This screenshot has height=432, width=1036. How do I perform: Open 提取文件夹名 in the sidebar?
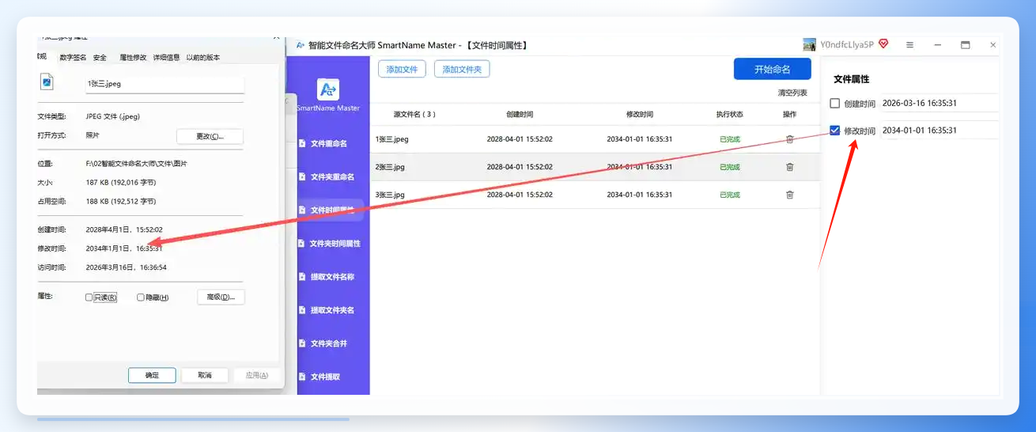pos(327,310)
